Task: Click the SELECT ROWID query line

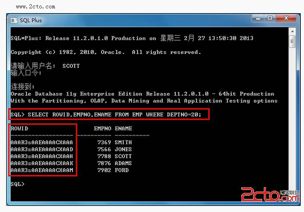Action: (x=106, y=115)
